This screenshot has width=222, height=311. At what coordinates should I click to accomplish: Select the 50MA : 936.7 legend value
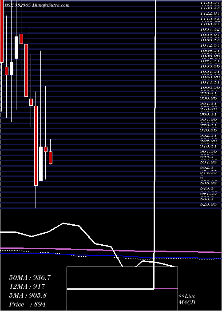pyautogui.click(x=30, y=278)
